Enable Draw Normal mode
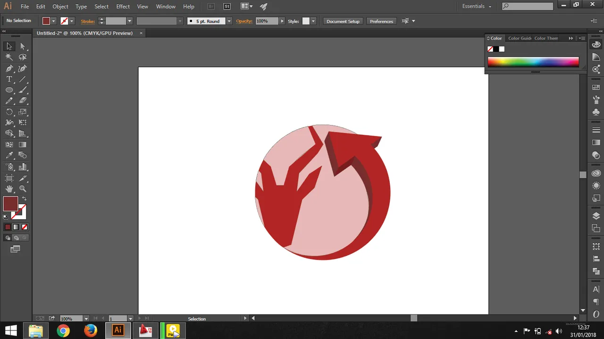 (8, 238)
